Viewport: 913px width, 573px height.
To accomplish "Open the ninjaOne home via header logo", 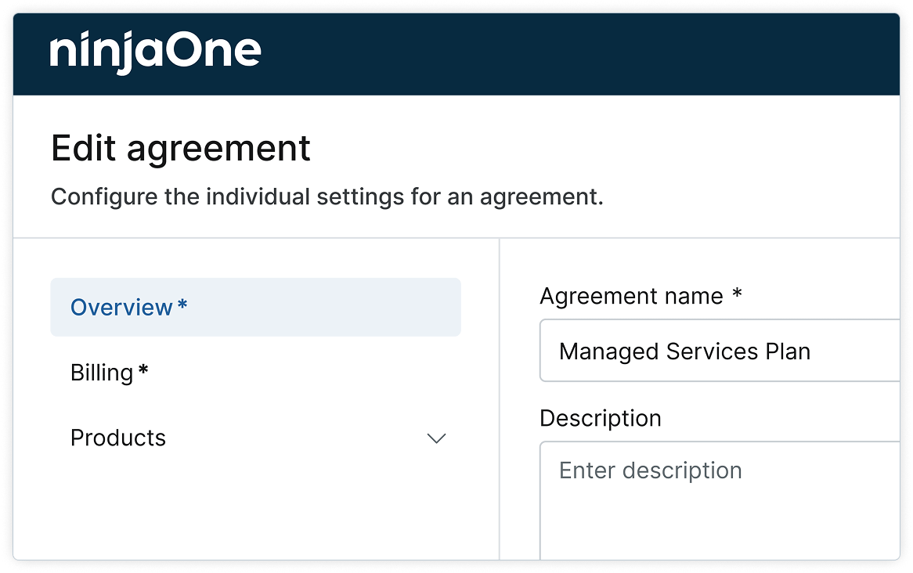I will click(x=154, y=51).
